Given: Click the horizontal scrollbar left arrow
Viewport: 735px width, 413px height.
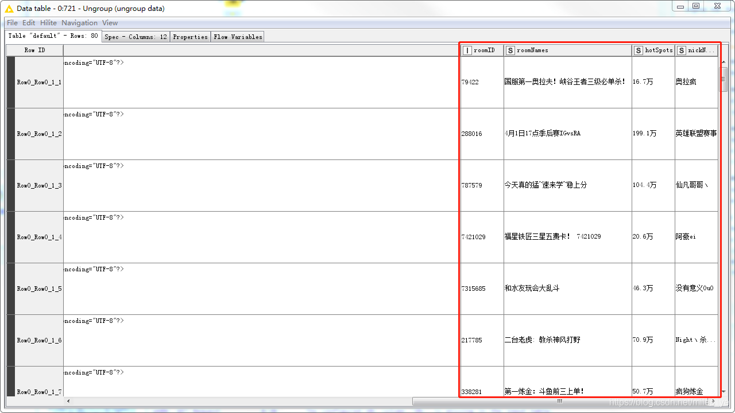Looking at the screenshot, I should point(68,402).
